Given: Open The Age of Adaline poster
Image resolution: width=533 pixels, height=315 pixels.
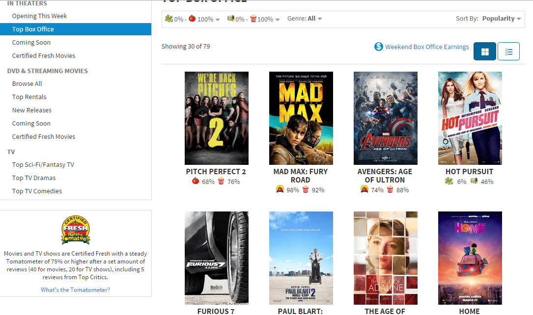Looking at the screenshot, I should 386,258.
